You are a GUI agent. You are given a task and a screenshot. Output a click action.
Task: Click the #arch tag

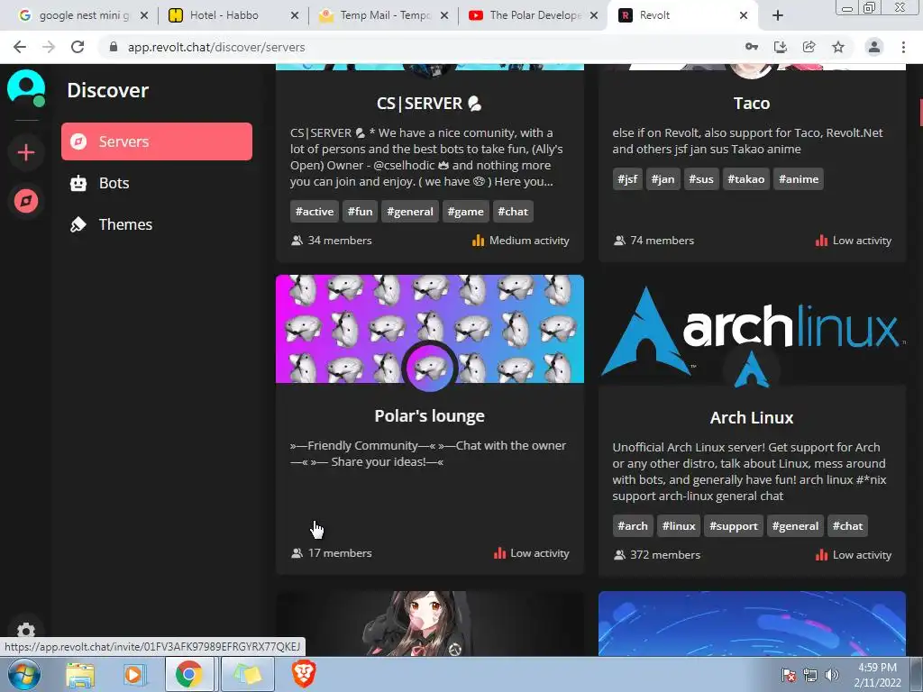[x=632, y=526]
